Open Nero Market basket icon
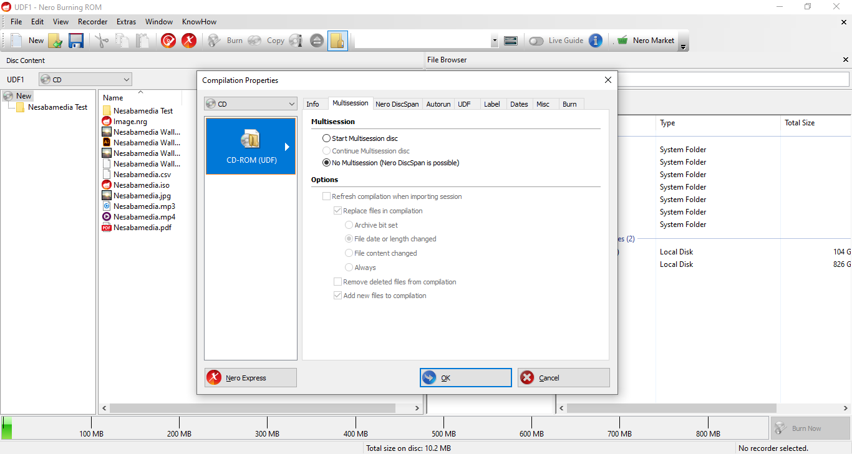Image resolution: width=852 pixels, height=454 pixels. tap(622, 41)
